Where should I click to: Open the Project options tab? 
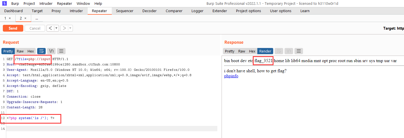(249, 11)
